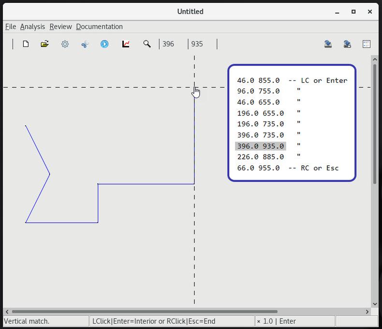Run analysis with the blue play icon
This screenshot has height=329, width=382.
pyautogui.click(x=104, y=44)
